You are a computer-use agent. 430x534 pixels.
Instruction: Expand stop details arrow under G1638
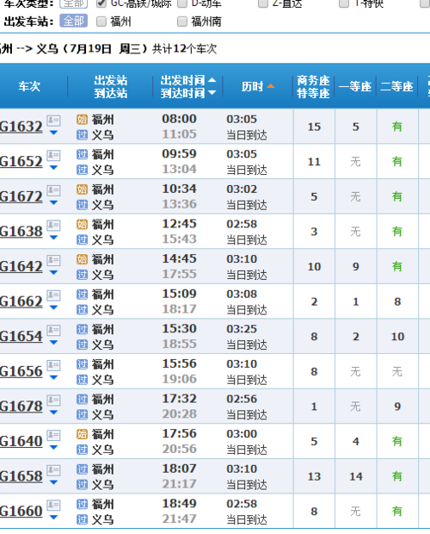pyautogui.click(x=53, y=238)
